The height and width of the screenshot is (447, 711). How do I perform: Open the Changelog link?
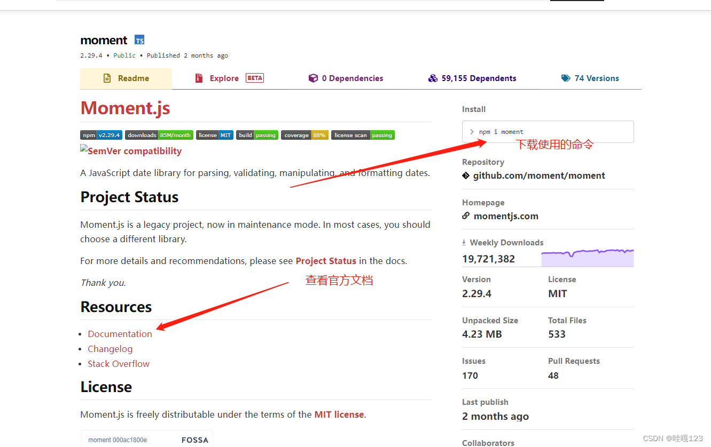point(110,349)
